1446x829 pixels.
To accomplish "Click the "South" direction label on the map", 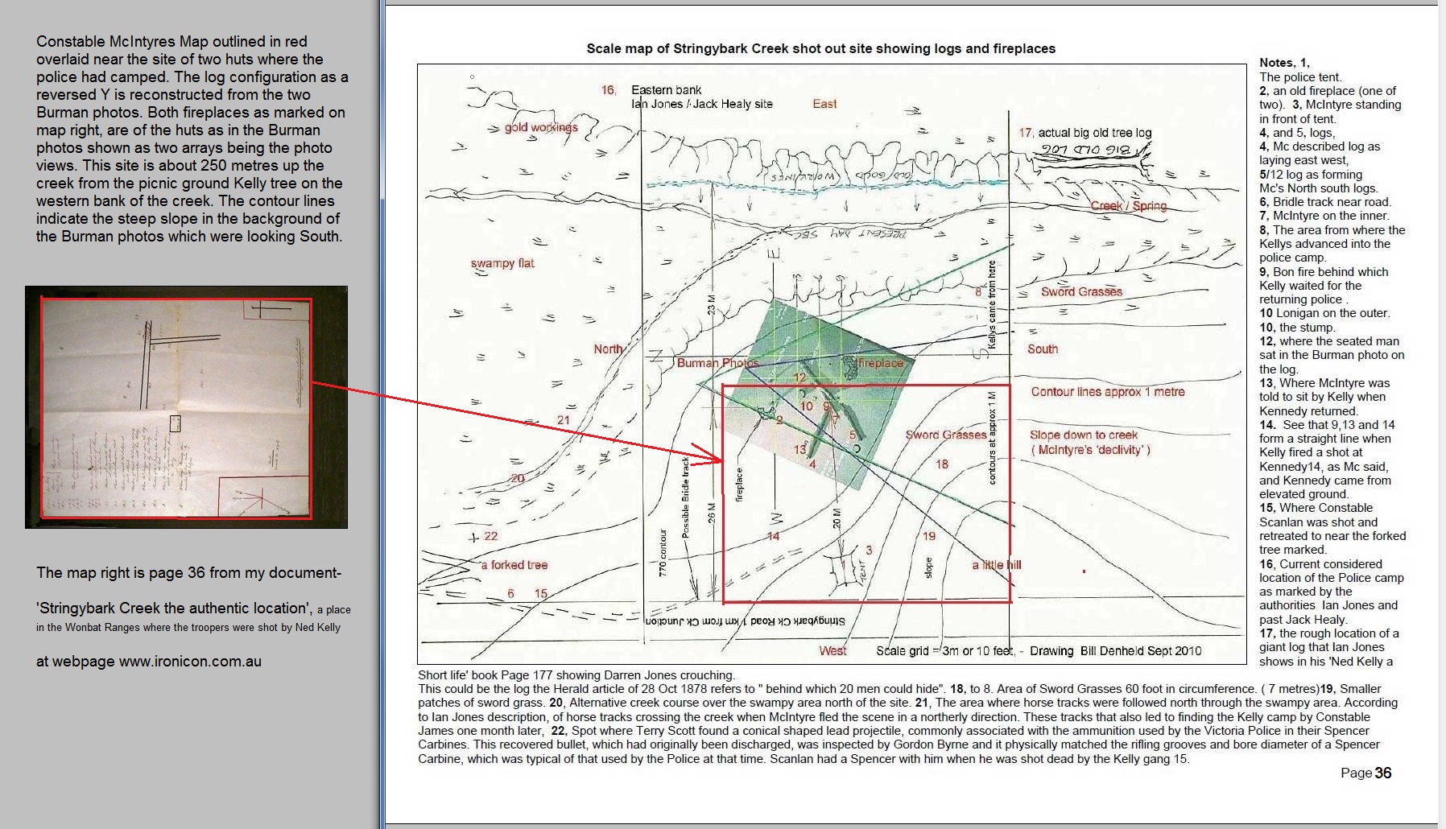I will point(1043,349).
